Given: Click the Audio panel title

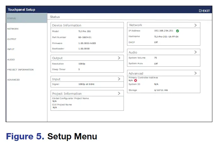Looking at the screenshot, I should pyautogui.click(x=133, y=53).
